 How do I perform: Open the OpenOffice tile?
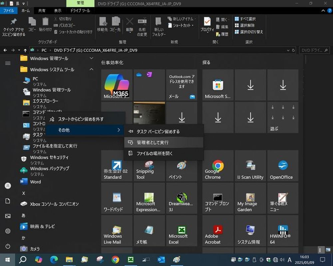pyautogui.click(x=283, y=166)
